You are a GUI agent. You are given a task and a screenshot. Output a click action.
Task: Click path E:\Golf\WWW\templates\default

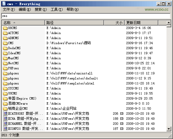point(72,79)
